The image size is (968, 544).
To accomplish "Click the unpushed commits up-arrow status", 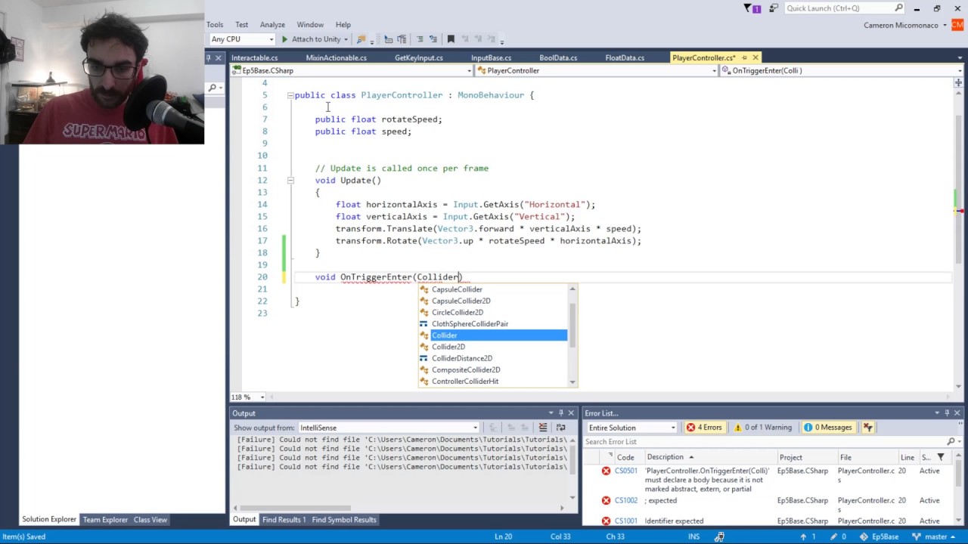I will (x=808, y=536).
